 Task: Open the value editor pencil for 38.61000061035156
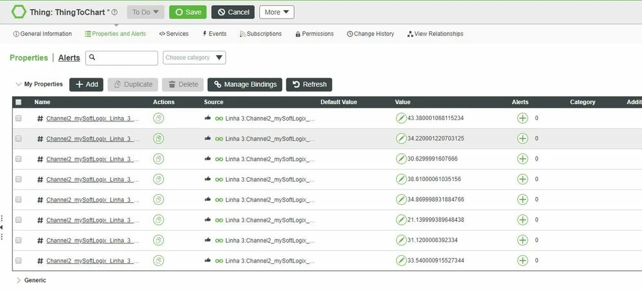click(x=401, y=179)
